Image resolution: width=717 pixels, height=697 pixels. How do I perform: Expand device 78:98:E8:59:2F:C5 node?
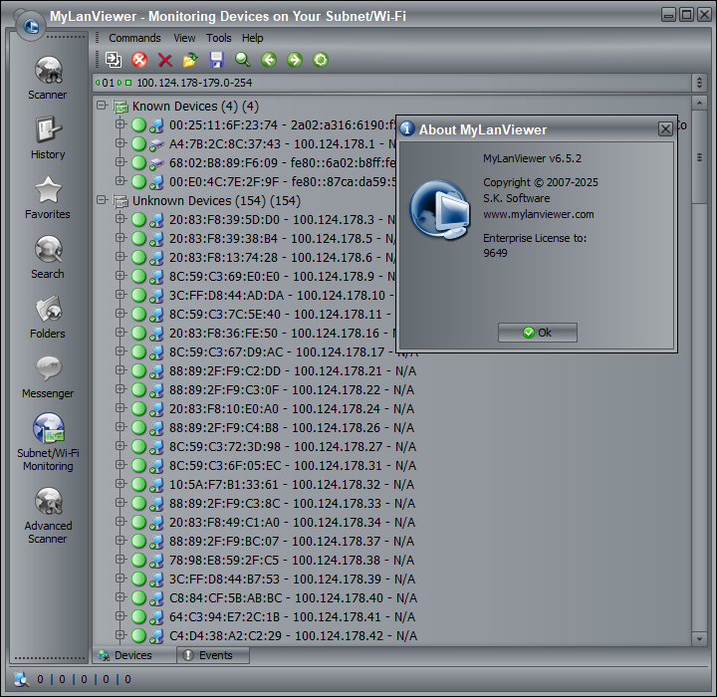point(120,559)
